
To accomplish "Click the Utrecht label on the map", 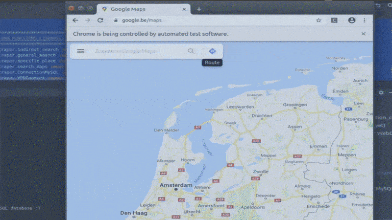I will (x=192, y=212).
